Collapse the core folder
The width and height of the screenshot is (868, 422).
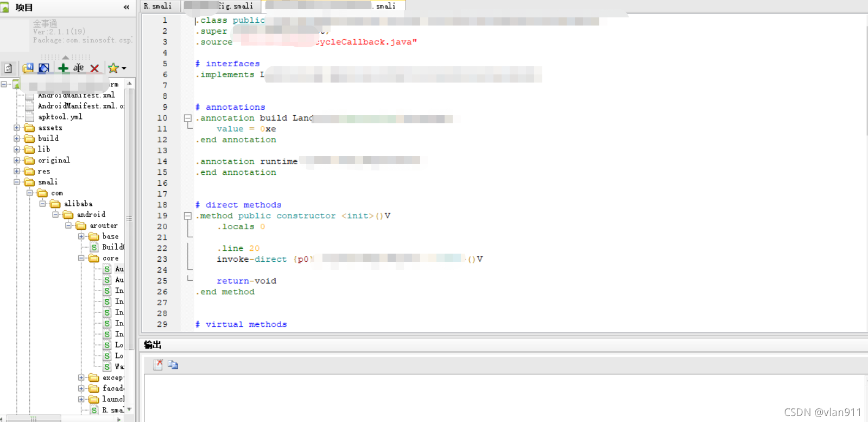(x=81, y=258)
